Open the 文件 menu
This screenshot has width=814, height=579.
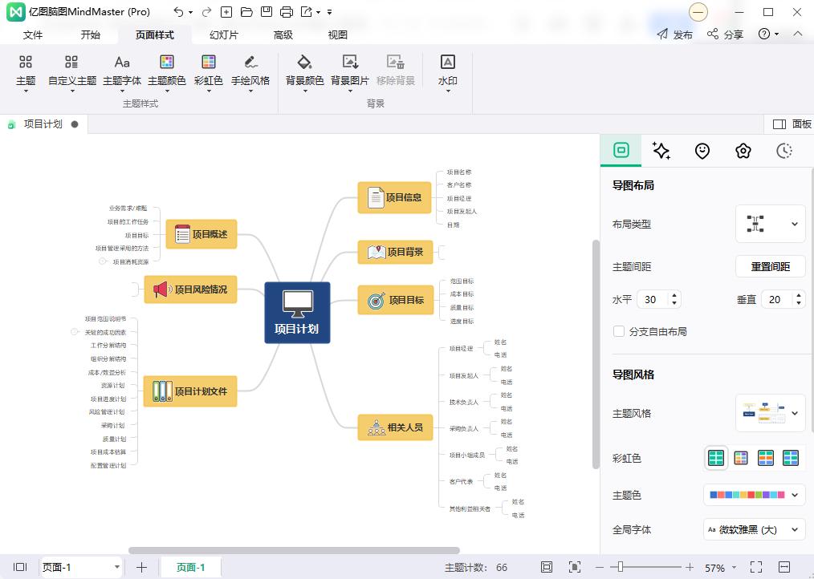pyautogui.click(x=33, y=35)
